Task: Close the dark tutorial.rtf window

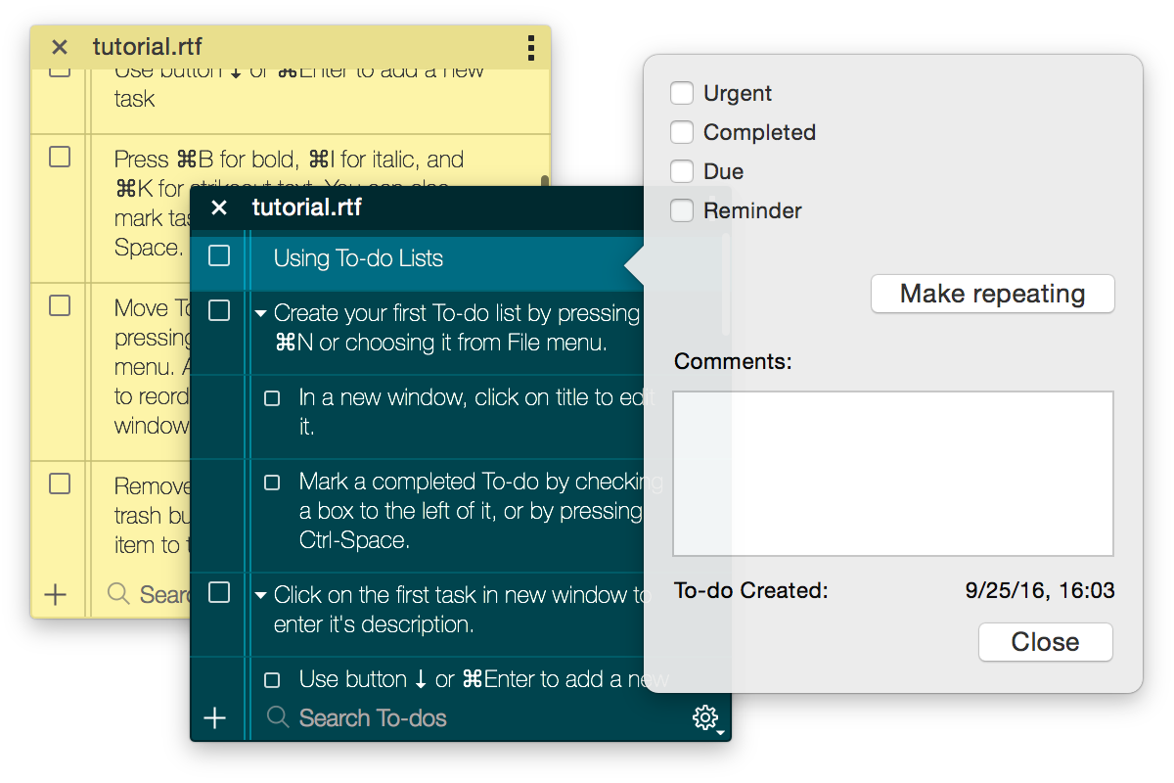Action: [219, 207]
